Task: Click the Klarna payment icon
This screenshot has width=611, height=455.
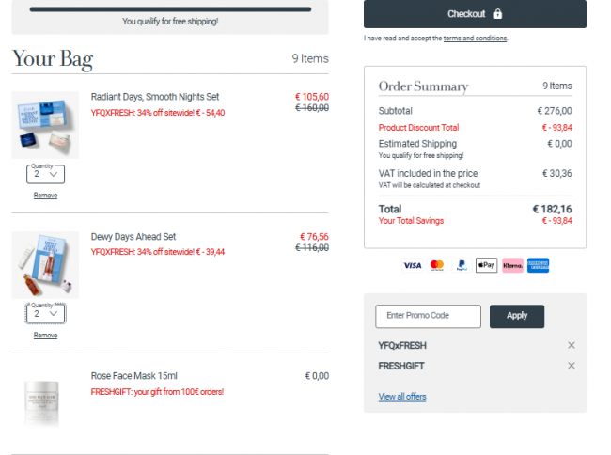Action: (x=512, y=265)
